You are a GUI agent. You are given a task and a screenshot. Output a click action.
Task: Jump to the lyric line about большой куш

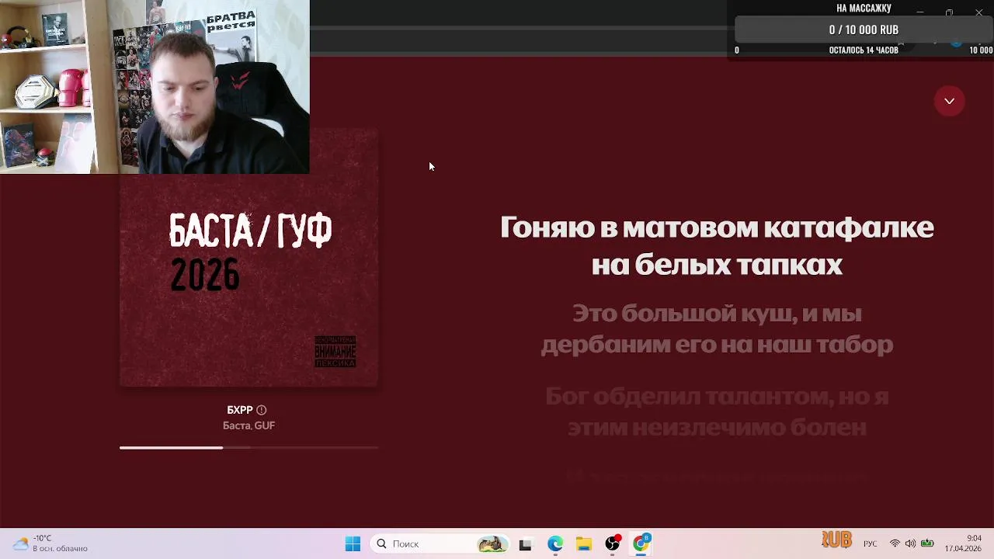717,329
